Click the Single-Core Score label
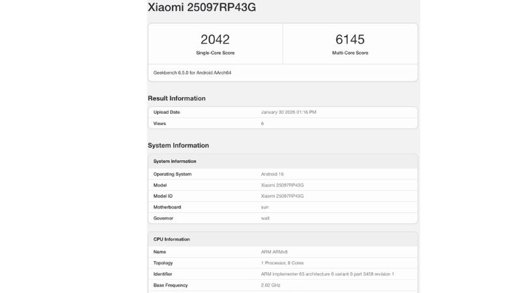 [215, 53]
